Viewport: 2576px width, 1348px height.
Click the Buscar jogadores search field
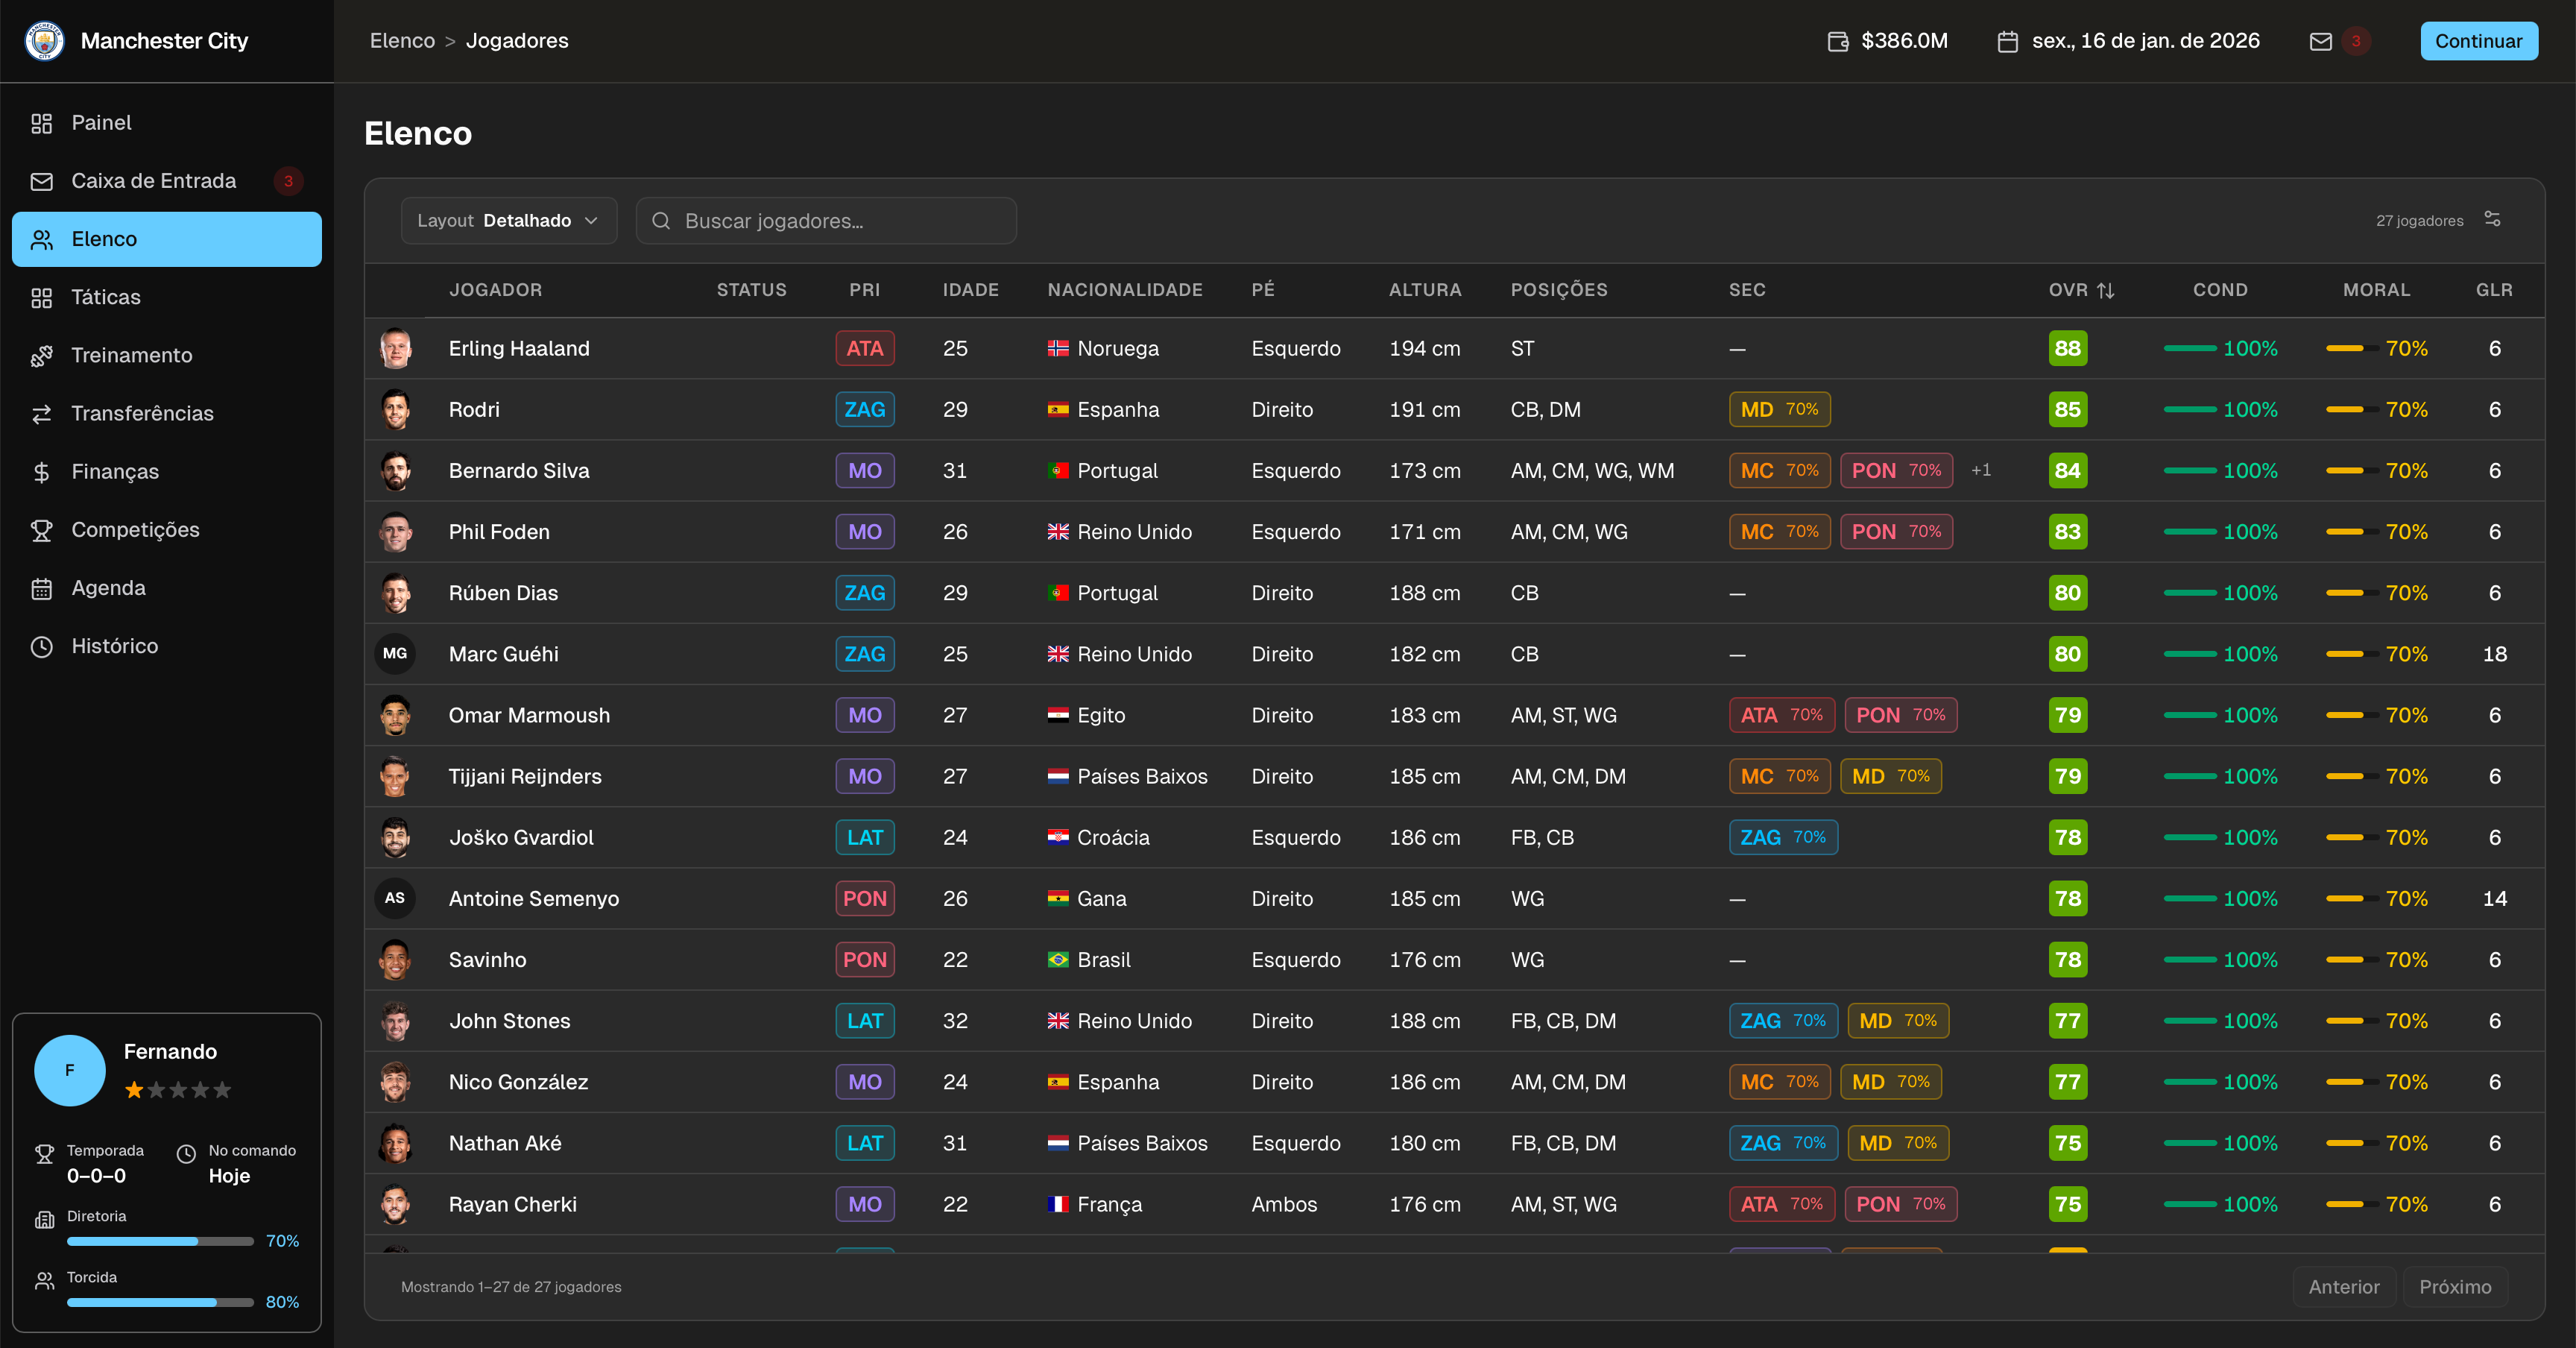826,220
